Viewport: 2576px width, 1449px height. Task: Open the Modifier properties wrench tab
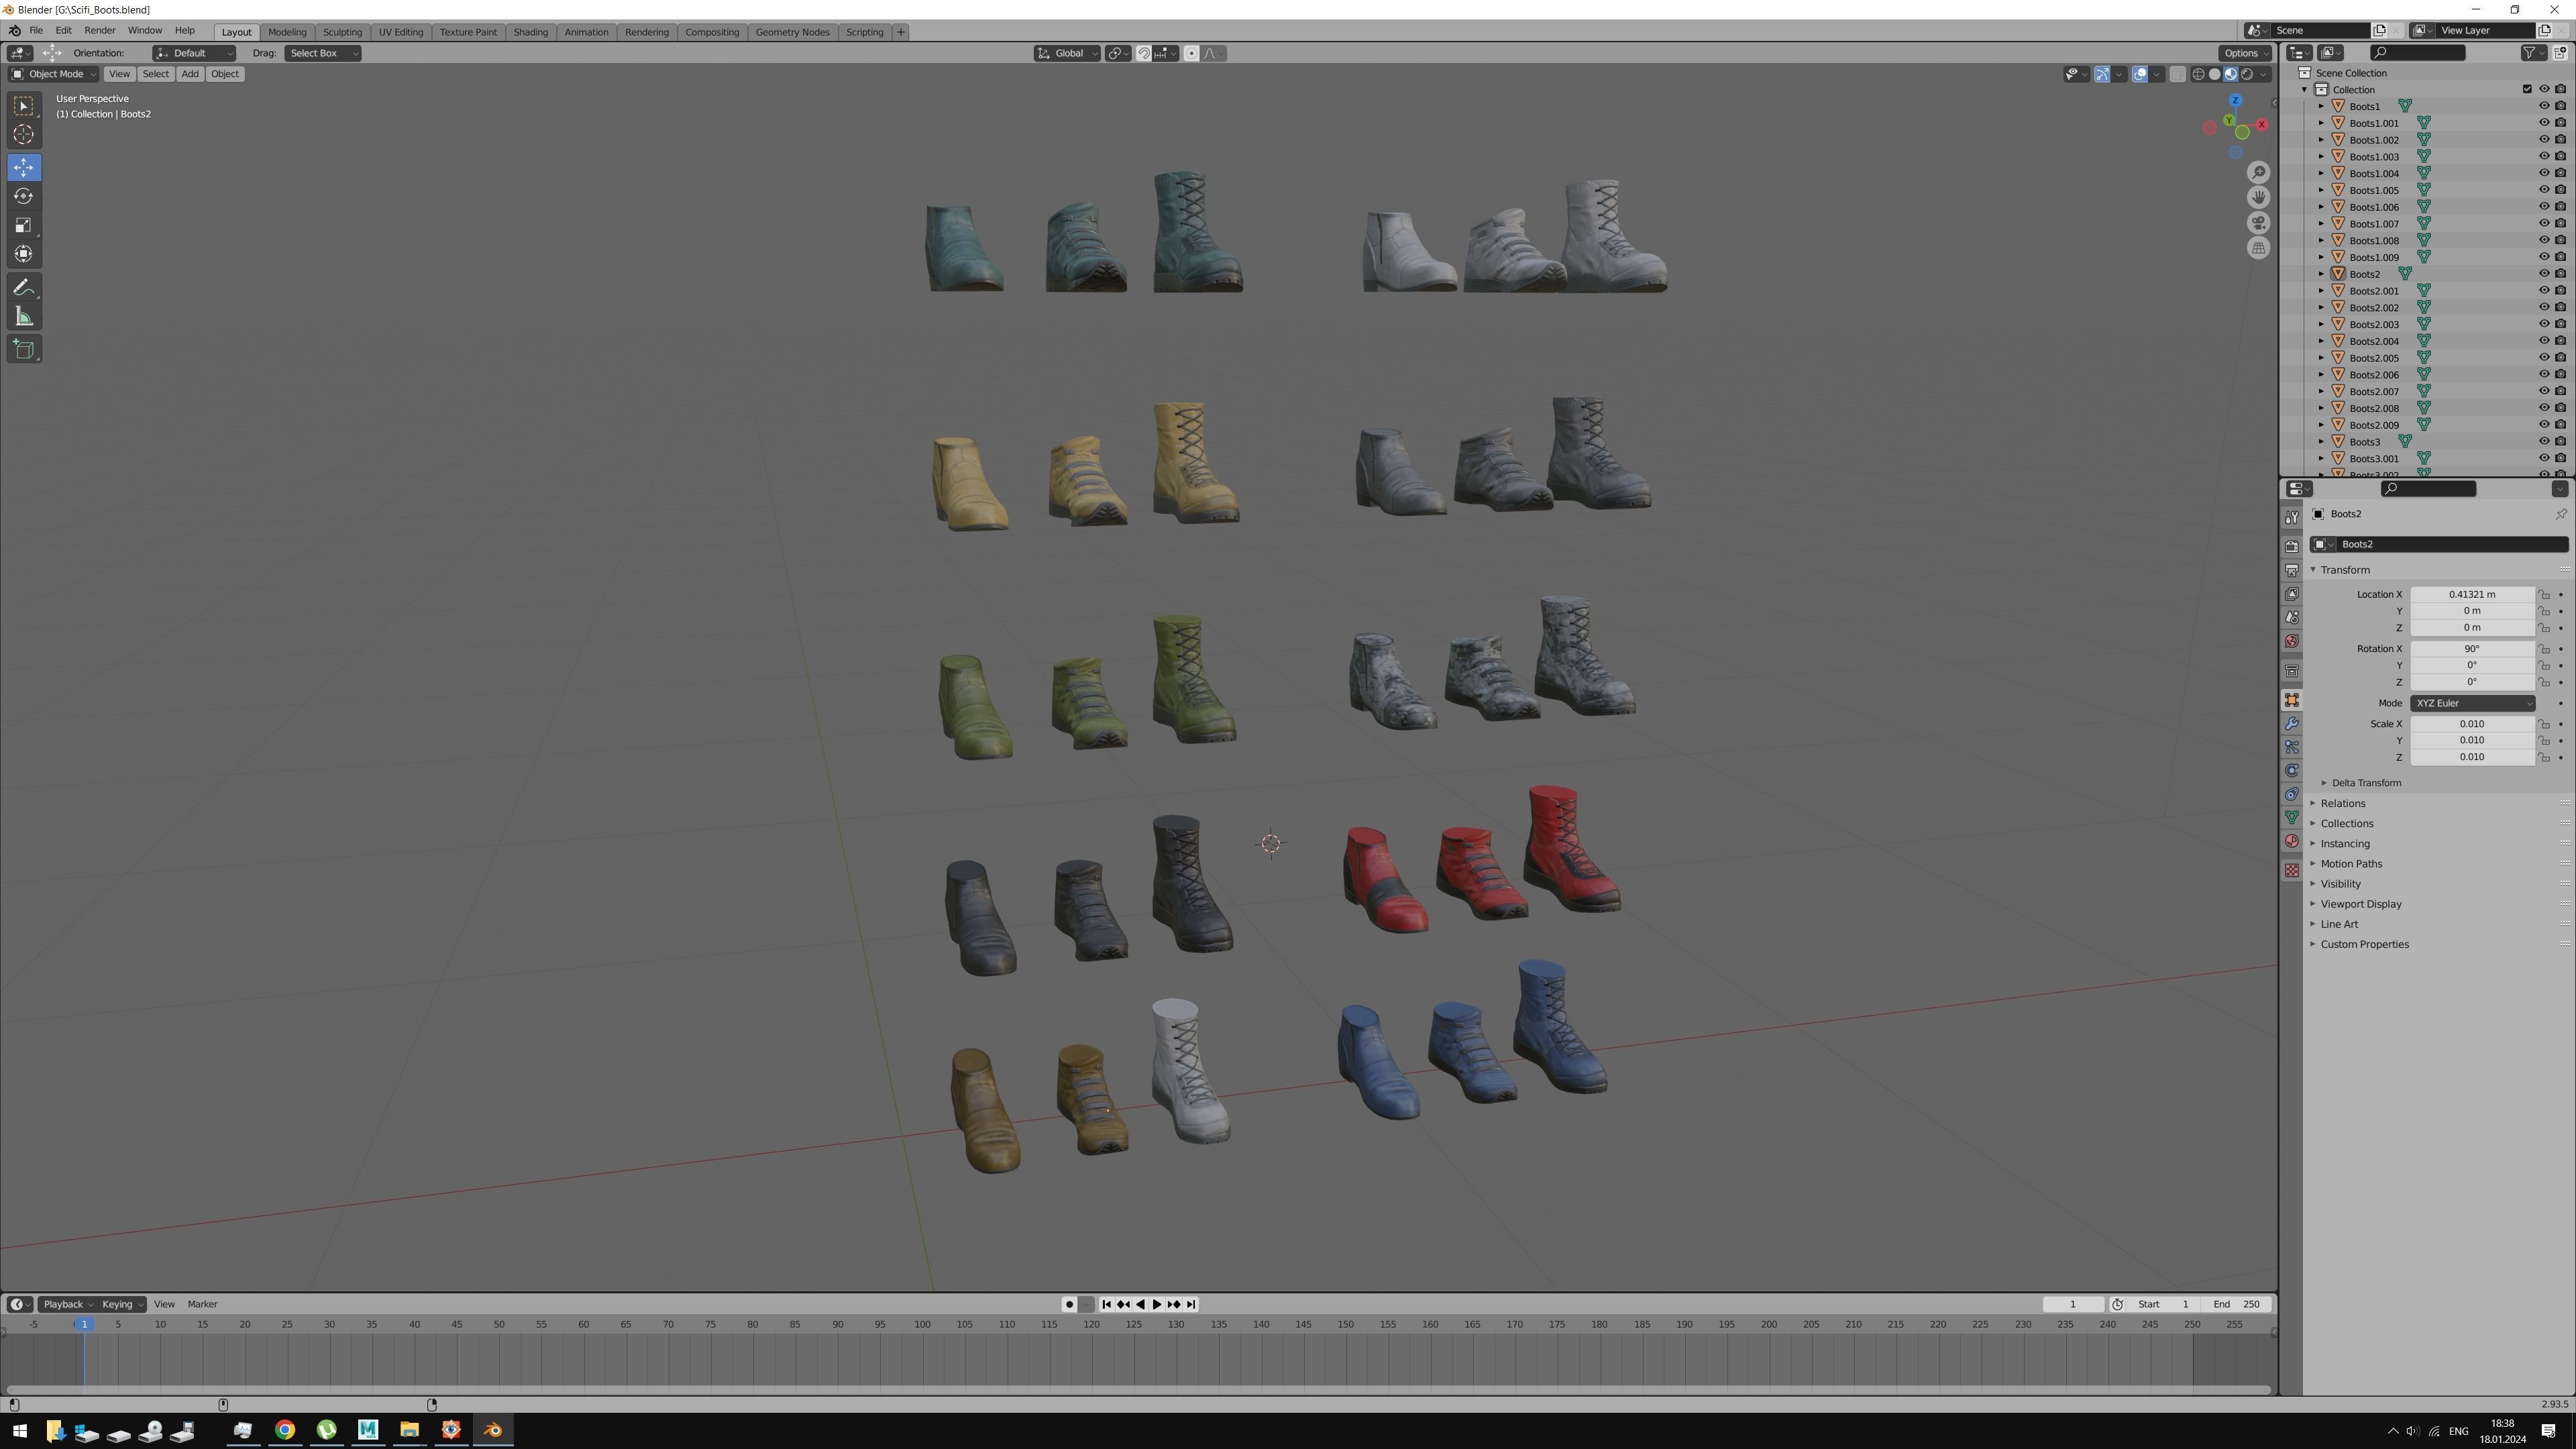coord(2291,723)
